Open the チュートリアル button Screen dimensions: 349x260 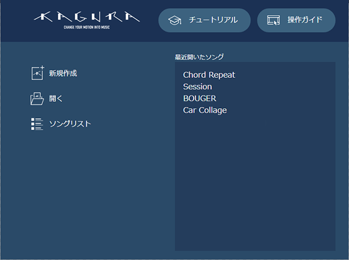pyautogui.click(x=204, y=20)
